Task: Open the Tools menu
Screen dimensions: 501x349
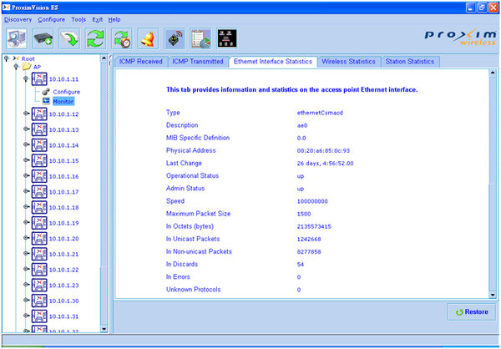Action: point(78,19)
